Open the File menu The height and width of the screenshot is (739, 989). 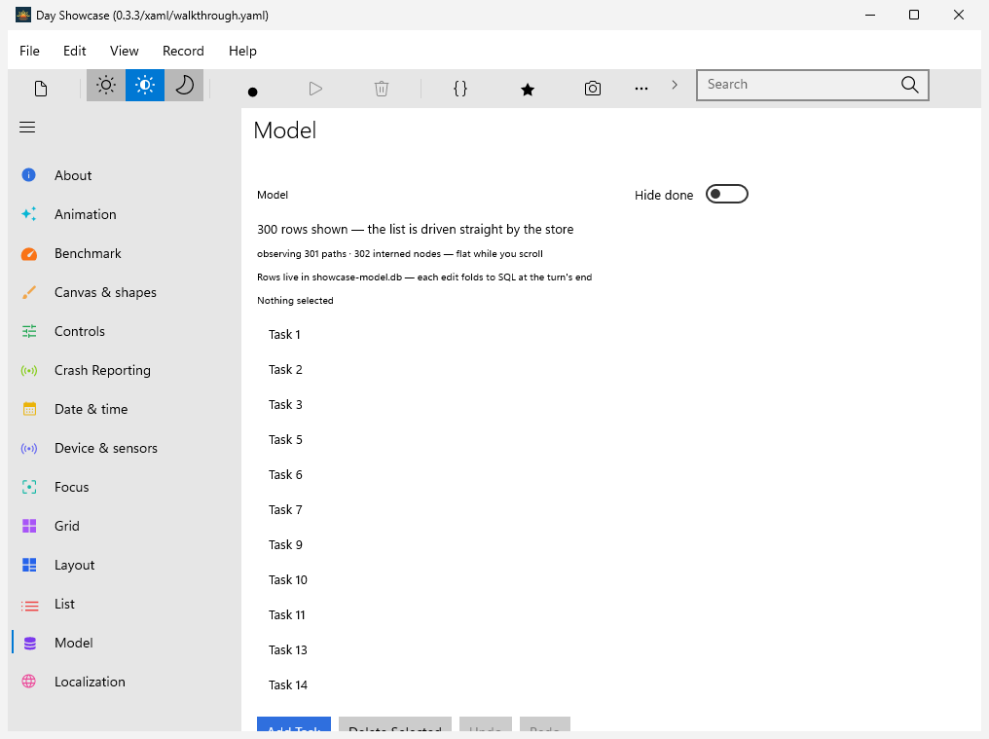click(x=29, y=52)
